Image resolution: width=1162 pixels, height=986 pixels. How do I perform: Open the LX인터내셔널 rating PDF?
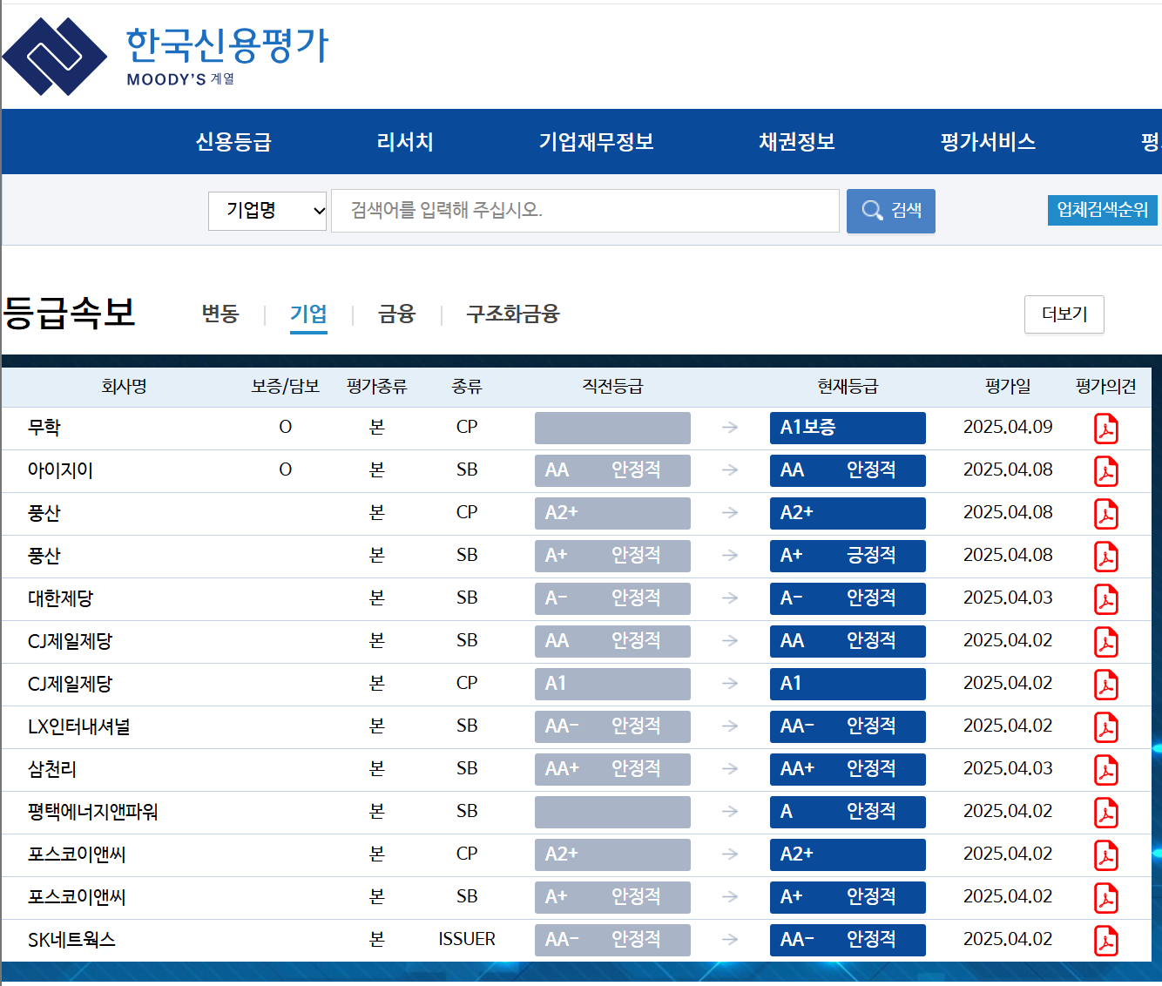(1106, 726)
